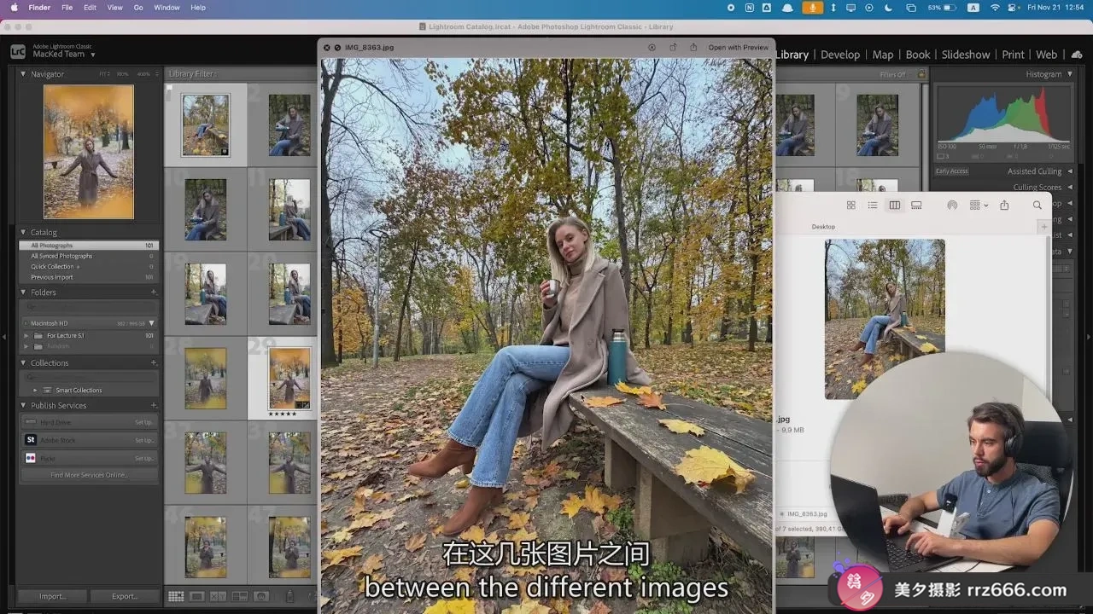
Task: Switch Finder to list view
Action: tap(873, 206)
